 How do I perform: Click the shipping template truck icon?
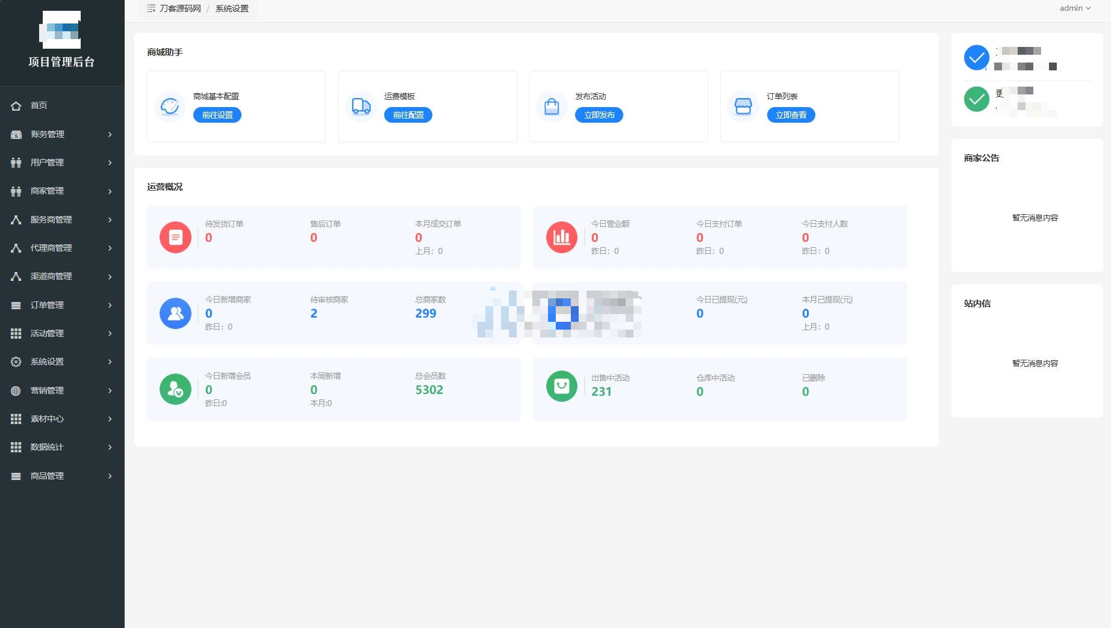361,106
